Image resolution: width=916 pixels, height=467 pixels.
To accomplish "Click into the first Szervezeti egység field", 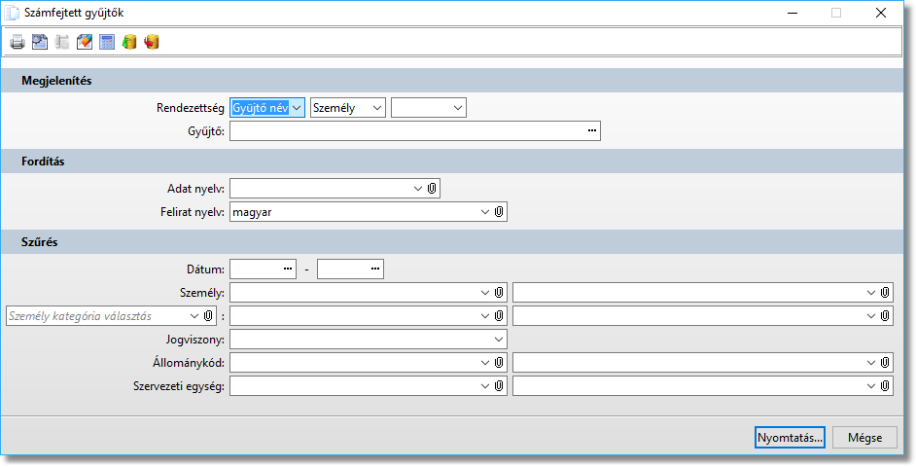I will (x=355, y=386).
